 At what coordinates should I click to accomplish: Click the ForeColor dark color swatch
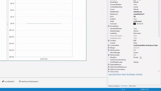(x=135, y=24)
